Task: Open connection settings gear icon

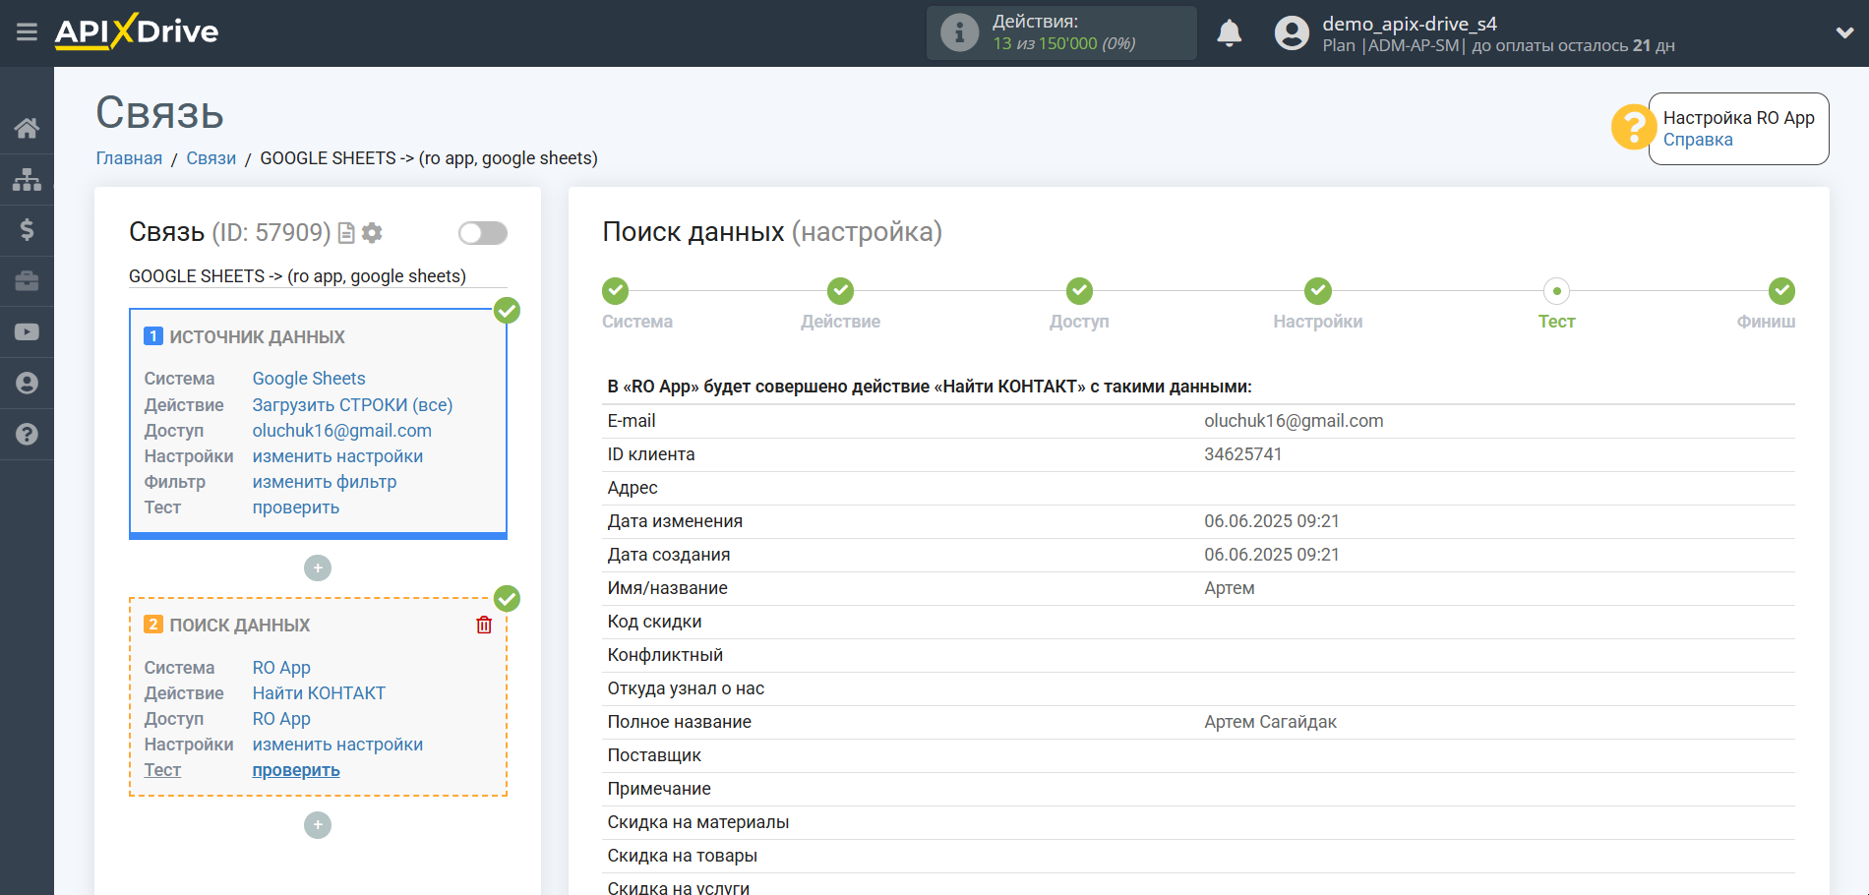Action: [x=372, y=233]
